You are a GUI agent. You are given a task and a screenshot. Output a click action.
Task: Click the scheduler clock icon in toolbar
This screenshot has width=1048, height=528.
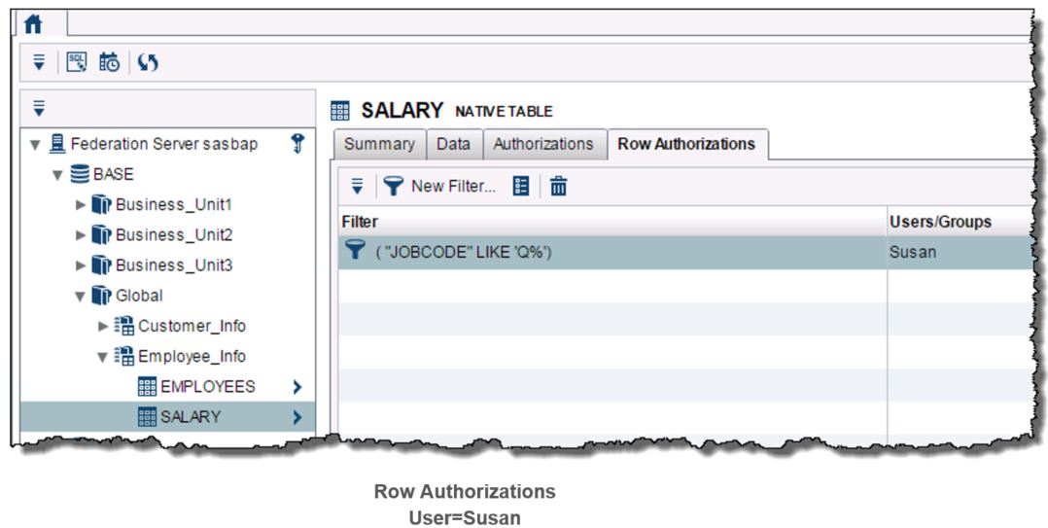point(110,62)
